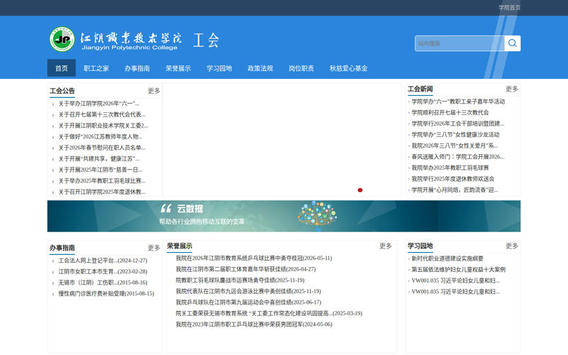
Task: Open news 我院2026年三八节"女性关爱月"系...
Action: (454, 146)
